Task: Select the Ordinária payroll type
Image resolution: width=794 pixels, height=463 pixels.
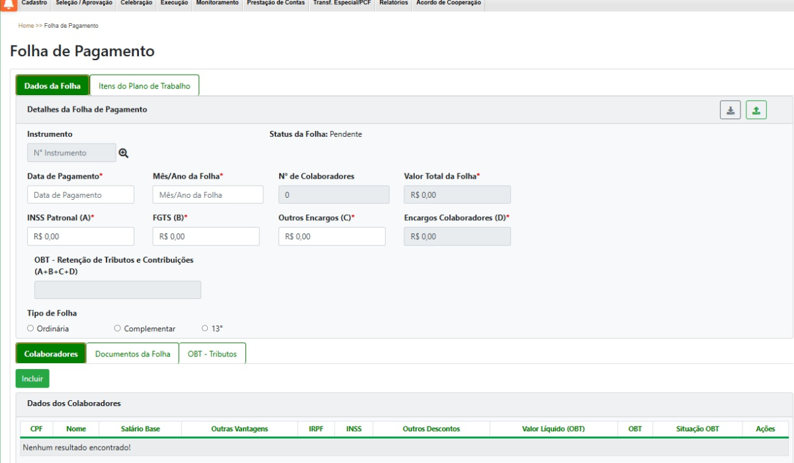Action: point(30,328)
